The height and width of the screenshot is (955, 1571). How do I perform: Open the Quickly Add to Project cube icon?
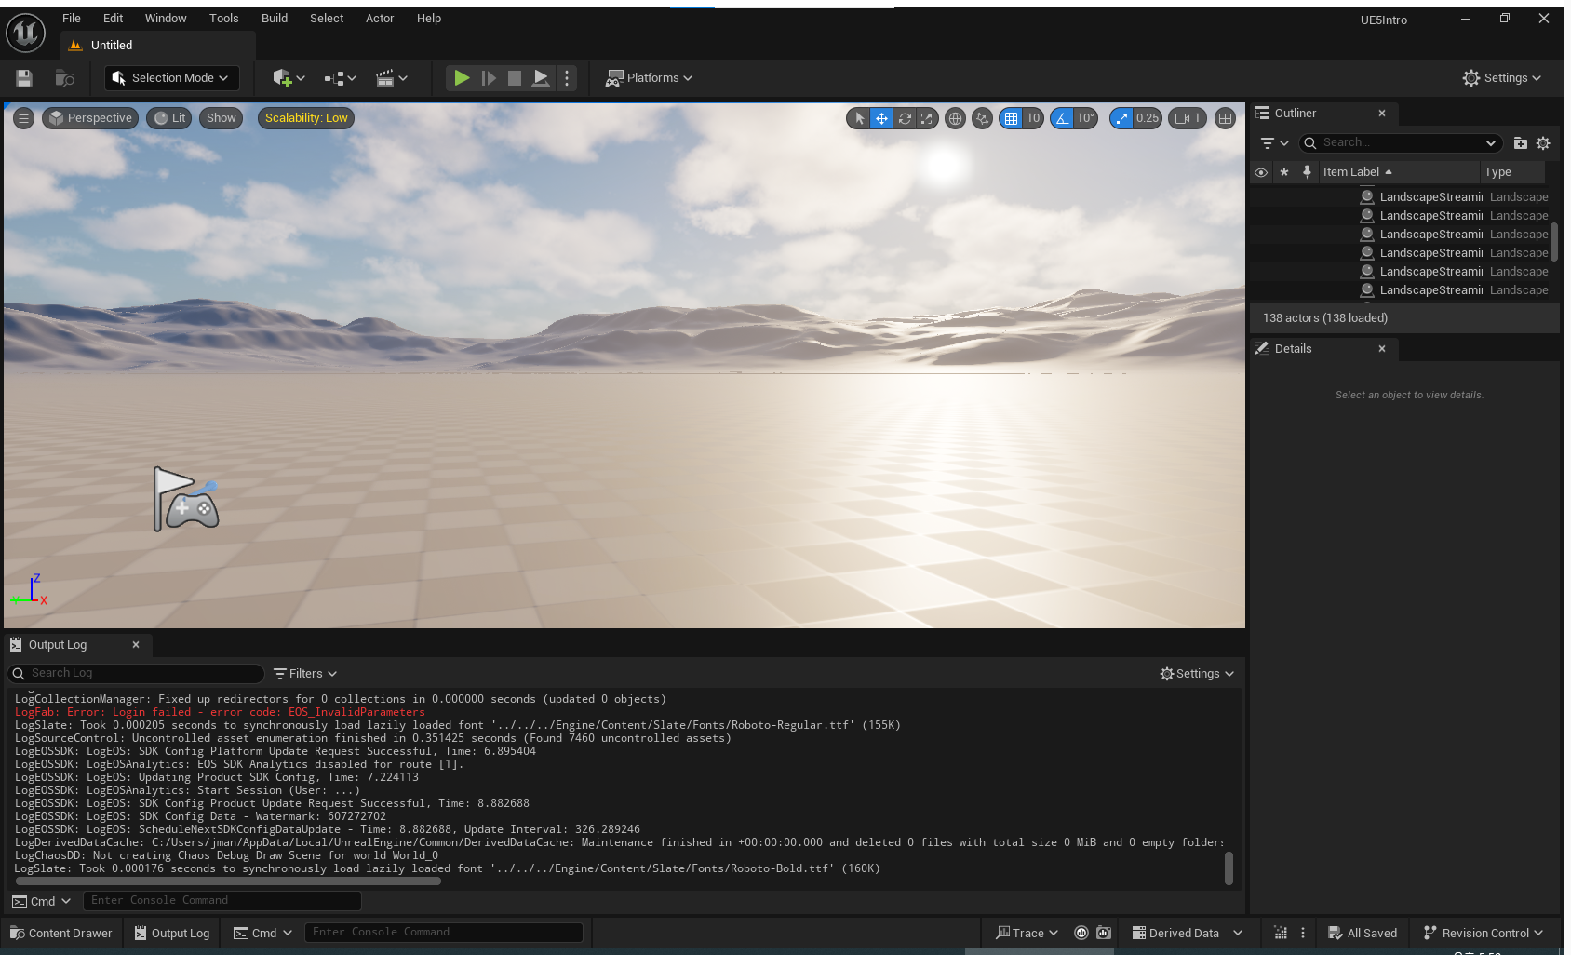tap(289, 78)
